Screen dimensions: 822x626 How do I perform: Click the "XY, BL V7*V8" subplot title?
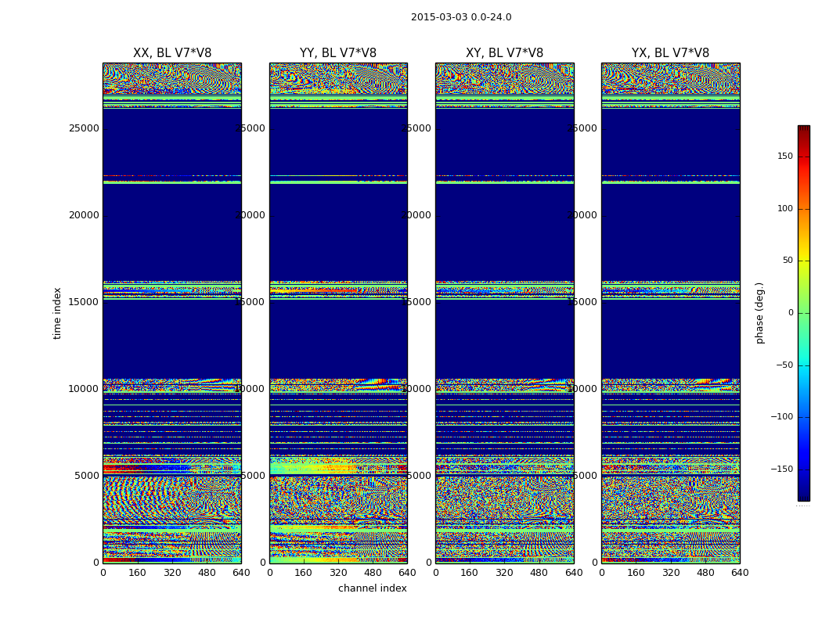(504, 53)
